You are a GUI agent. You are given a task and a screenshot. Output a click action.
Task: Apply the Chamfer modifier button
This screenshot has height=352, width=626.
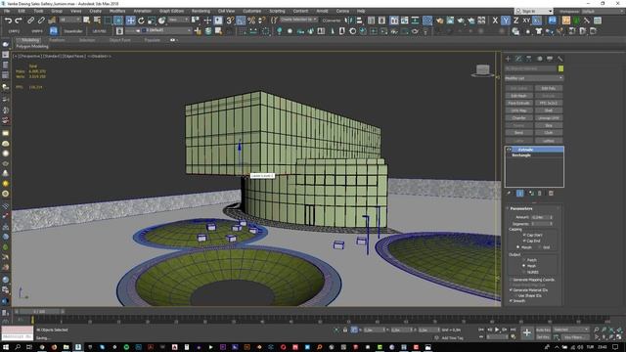518,118
